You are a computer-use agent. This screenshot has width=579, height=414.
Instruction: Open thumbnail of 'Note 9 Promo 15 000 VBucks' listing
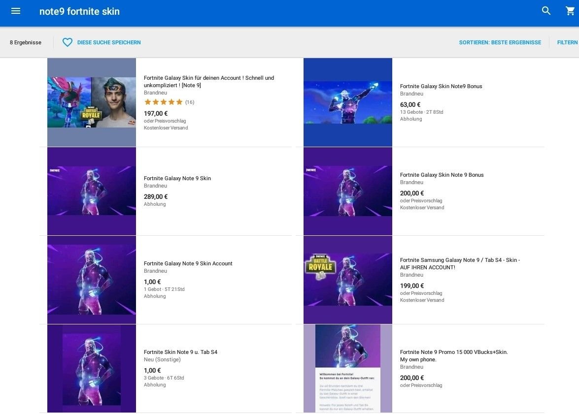tap(348, 368)
